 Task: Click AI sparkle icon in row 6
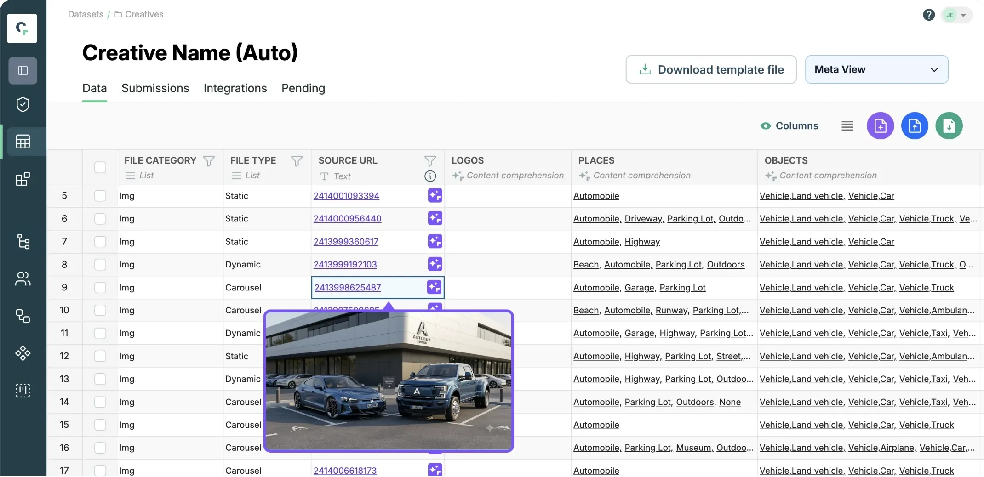(435, 218)
